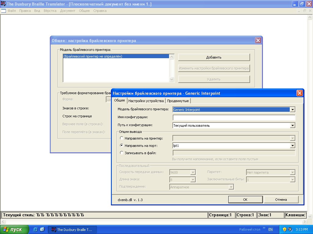Open the Вид menu
This screenshot has height=234, width=313.
(x=37, y=11)
